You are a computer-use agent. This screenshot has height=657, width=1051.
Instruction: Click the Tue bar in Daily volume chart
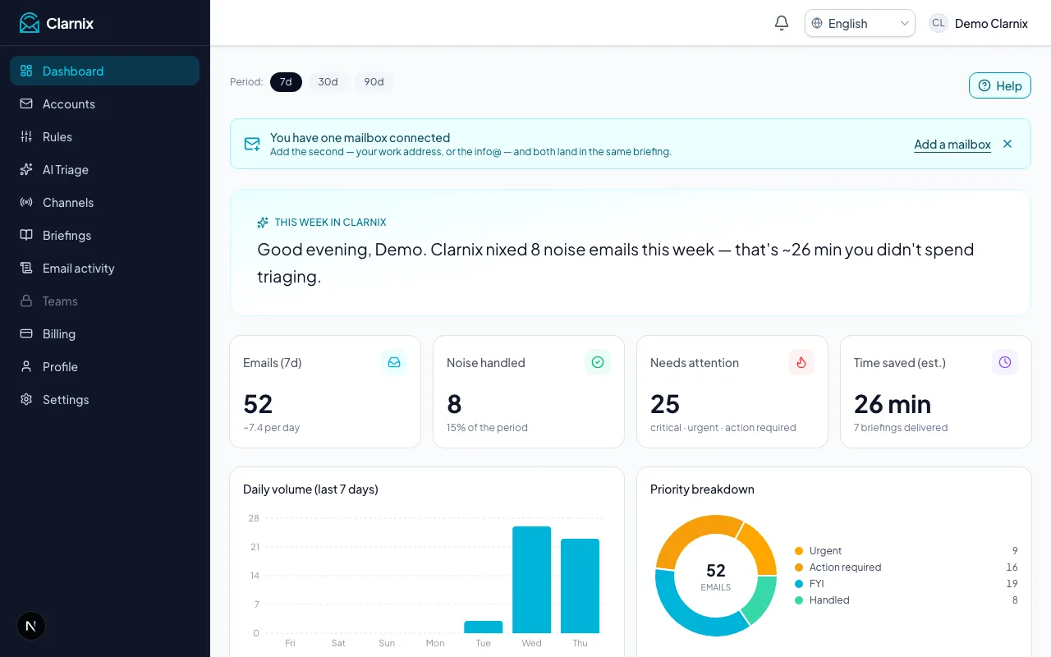[484, 627]
